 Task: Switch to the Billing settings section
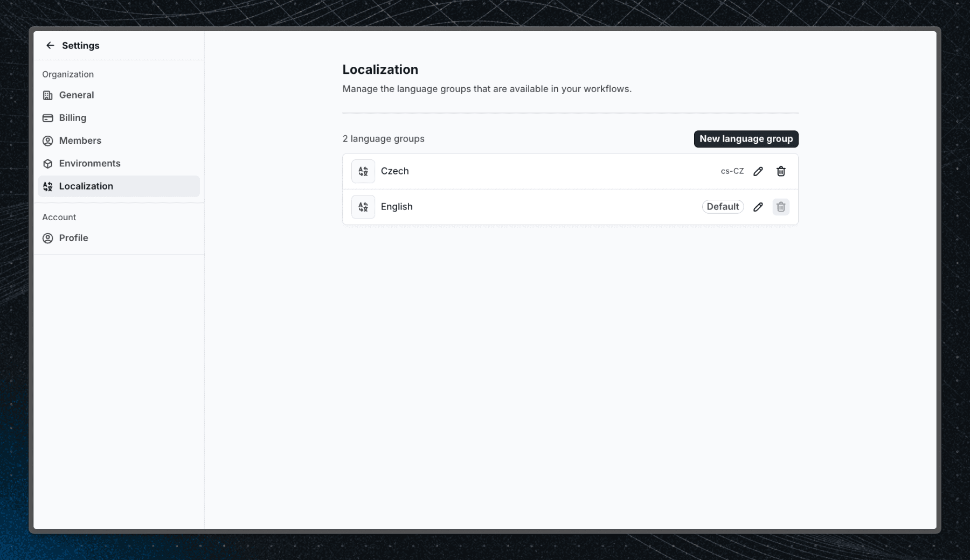(72, 117)
